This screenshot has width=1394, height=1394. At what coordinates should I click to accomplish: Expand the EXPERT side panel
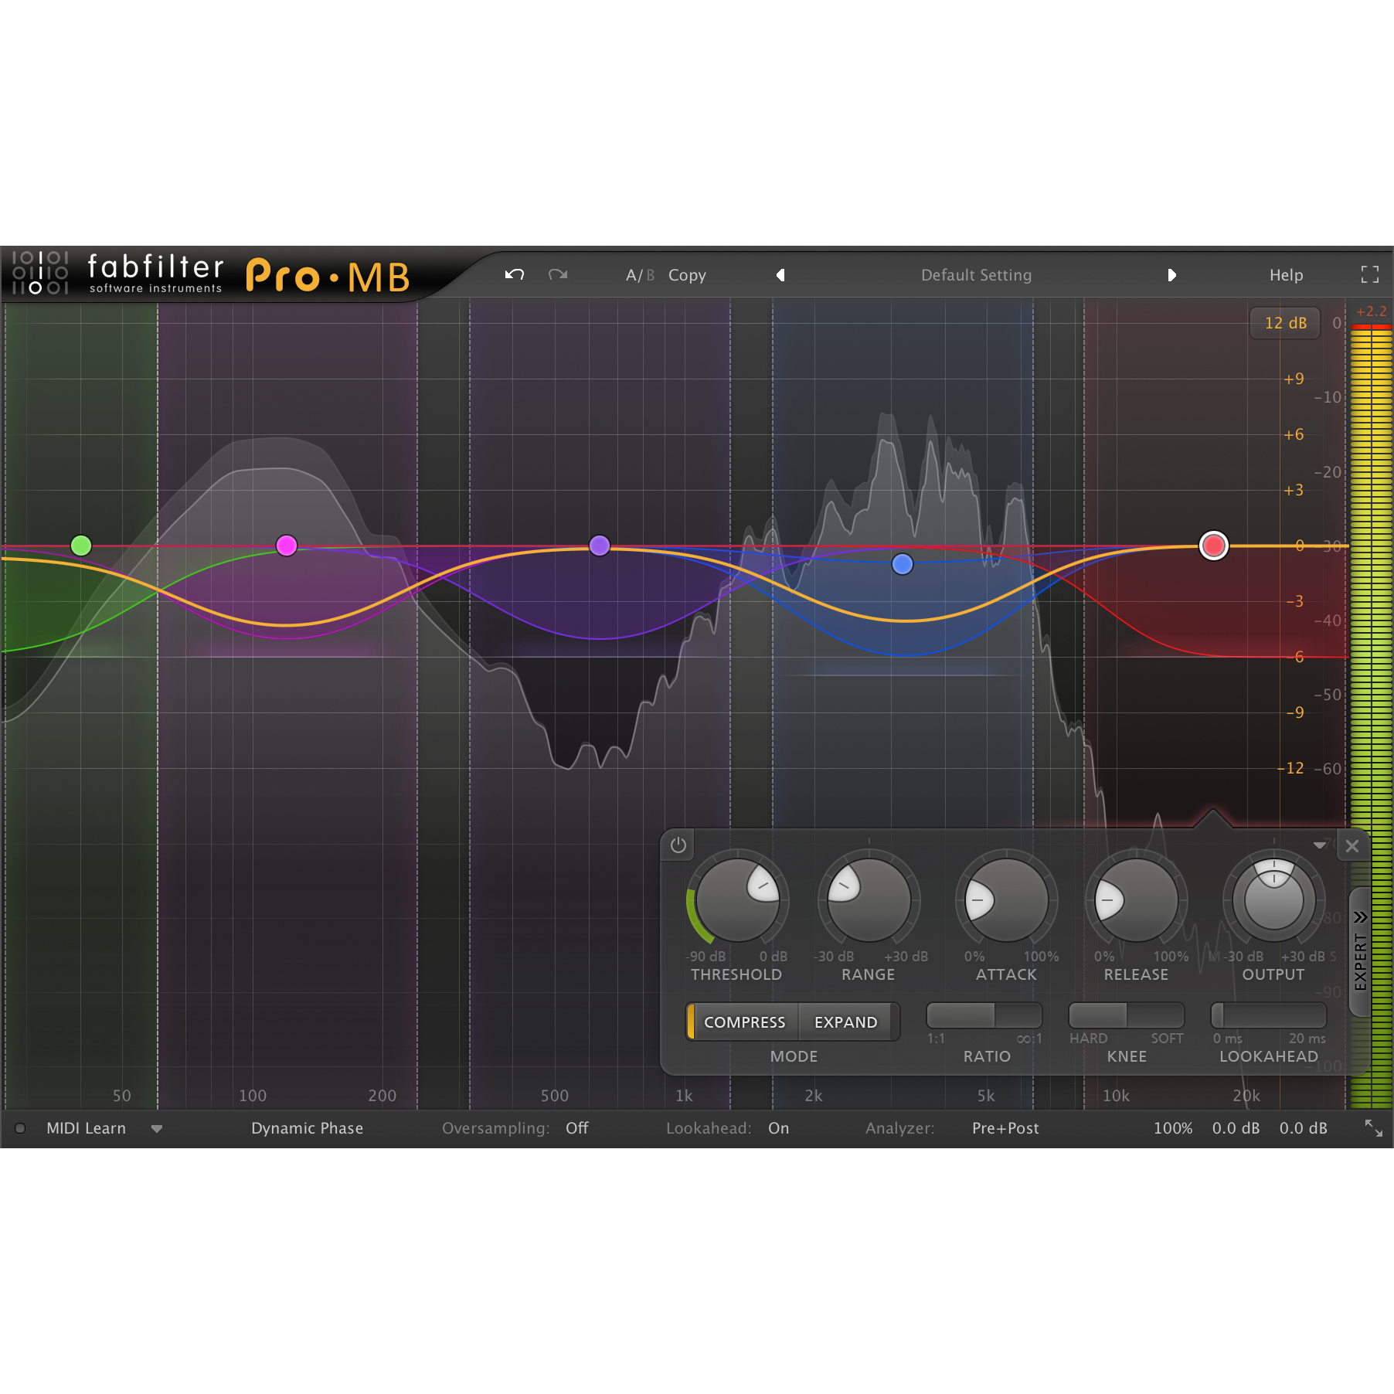click(1360, 951)
